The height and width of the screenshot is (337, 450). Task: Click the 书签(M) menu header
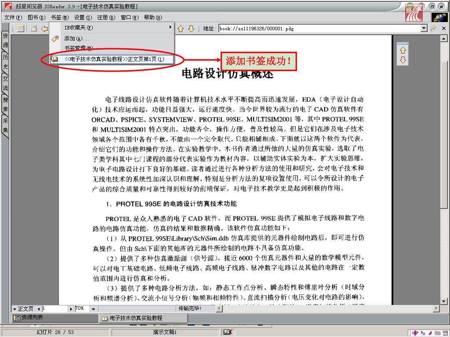click(60, 18)
